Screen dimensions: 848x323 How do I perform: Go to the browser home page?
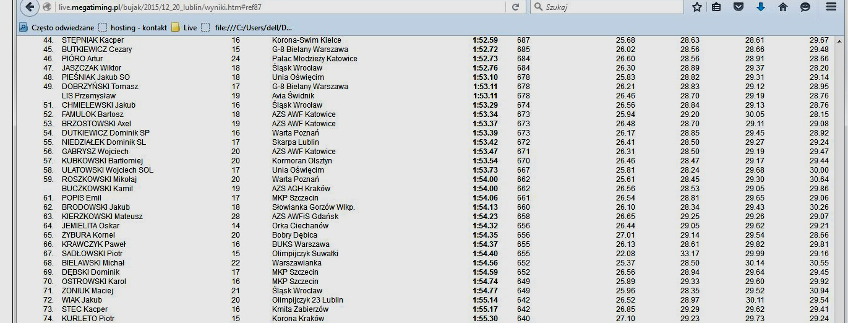(782, 7)
